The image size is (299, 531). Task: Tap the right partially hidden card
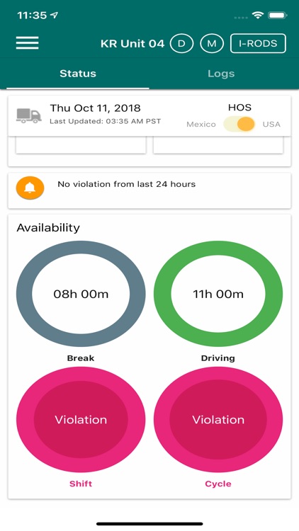point(218,145)
